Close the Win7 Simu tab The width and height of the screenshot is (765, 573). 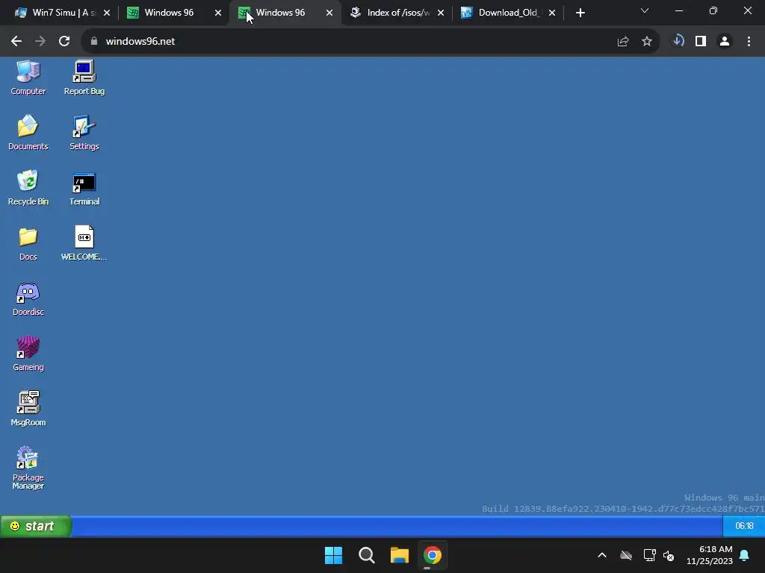pyautogui.click(x=107, y=13)
